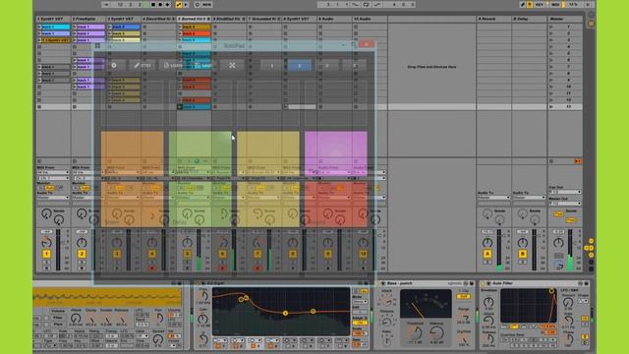Toggle the KEY map mode switch
This screenshot has width=629, height=354.
[540, 4]
